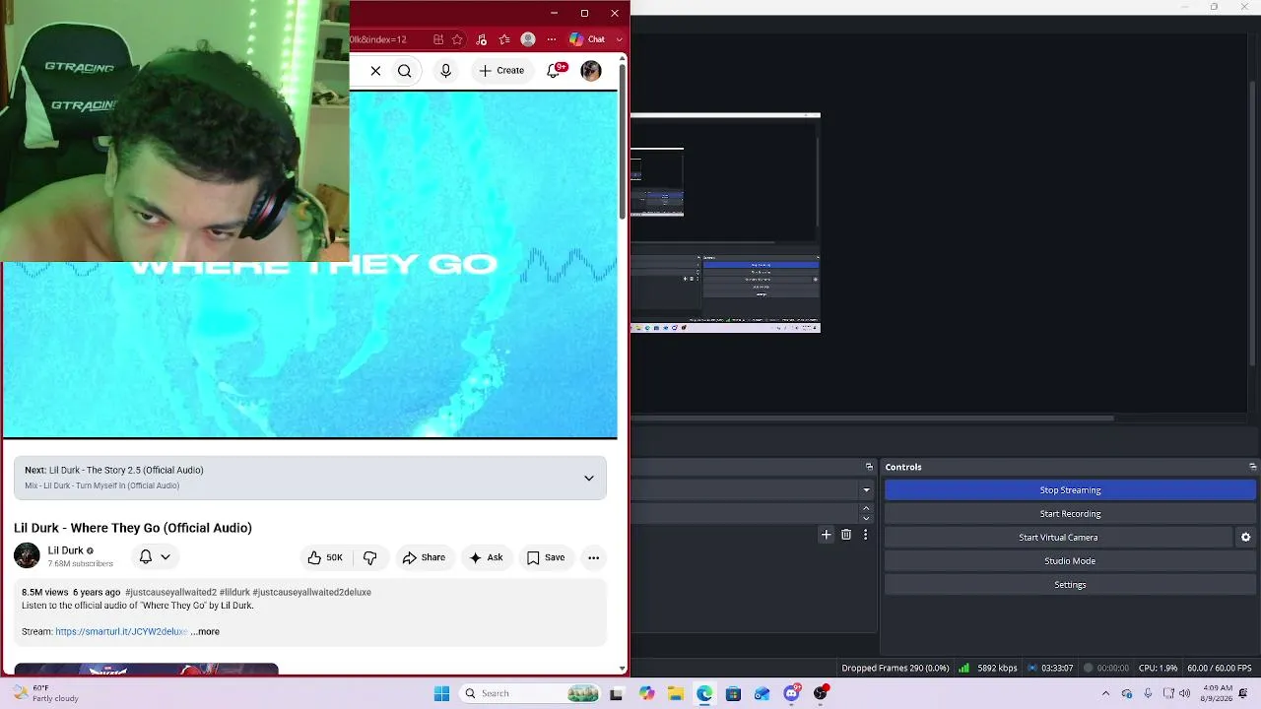Screen dimensions: 1261x709
Task: Open the OBS three-dot options beside the trash
Action: pos(865,535)
